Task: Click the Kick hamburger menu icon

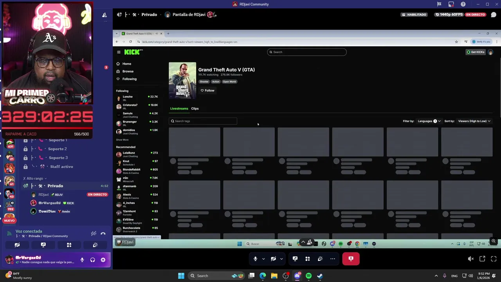Action: pos(119,52)
